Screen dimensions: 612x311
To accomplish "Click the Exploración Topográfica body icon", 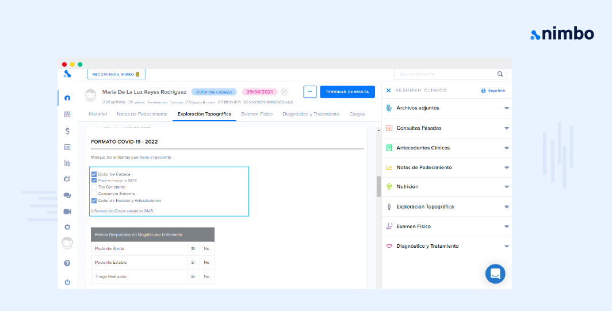I will click(x=389, y=207).
